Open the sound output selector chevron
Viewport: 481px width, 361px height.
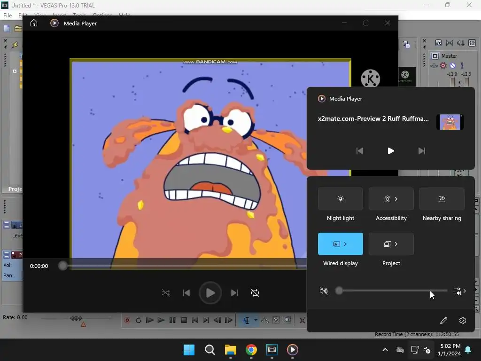[460, 290]
